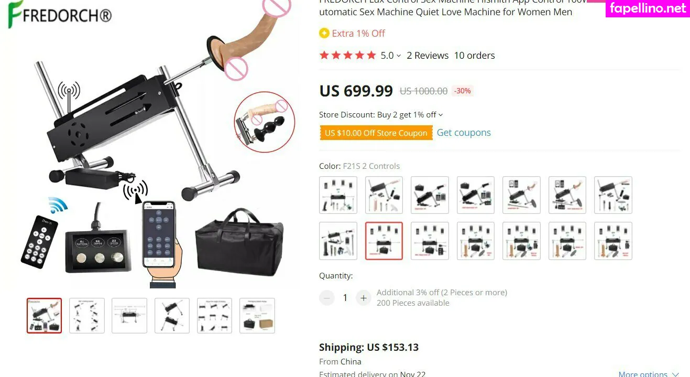Select the last color variant in the bottom row

613,241
